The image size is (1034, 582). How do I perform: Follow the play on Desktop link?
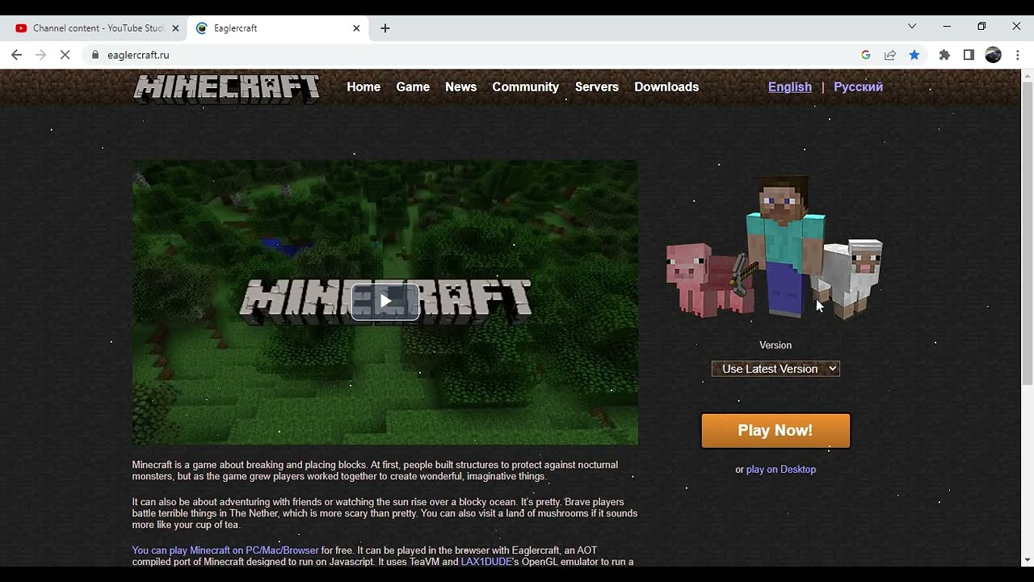tap(781, 470)
